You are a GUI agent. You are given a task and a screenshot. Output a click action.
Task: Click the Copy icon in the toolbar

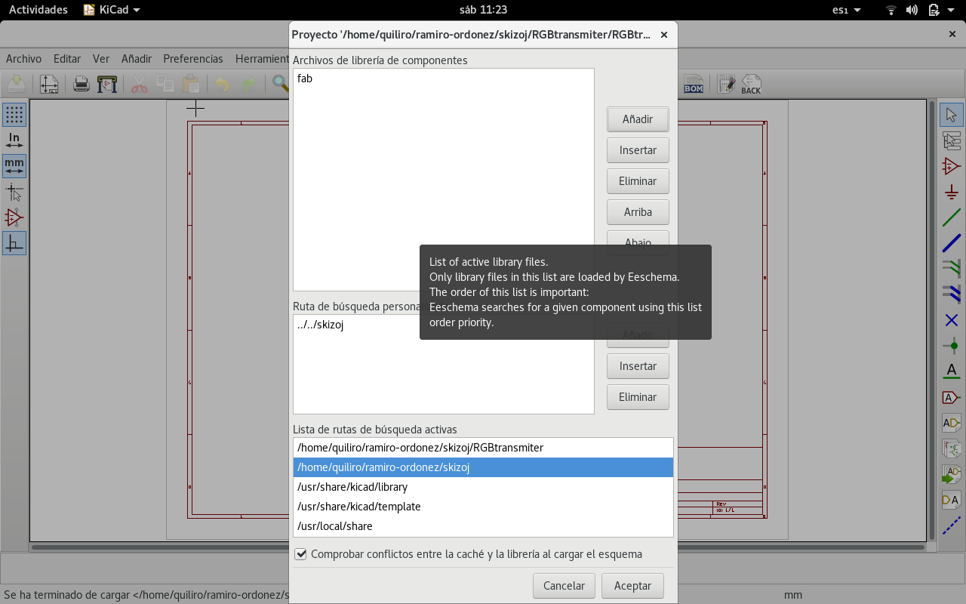click(x=165, y=84)
